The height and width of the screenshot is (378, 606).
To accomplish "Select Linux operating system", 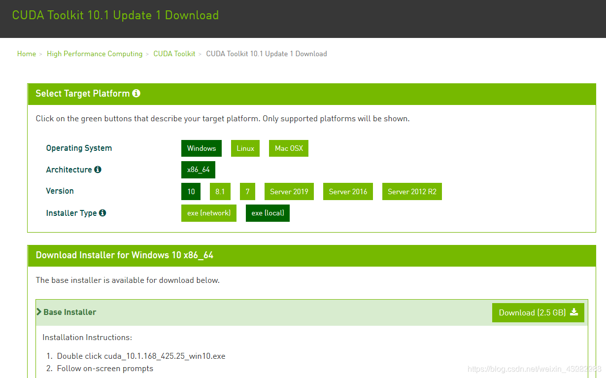I will [x=245, y=148].
